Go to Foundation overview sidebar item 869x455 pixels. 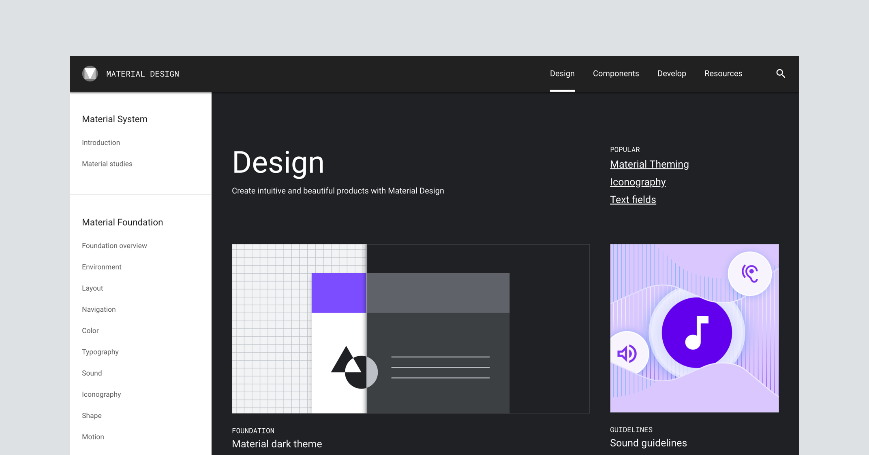point(114,246)
